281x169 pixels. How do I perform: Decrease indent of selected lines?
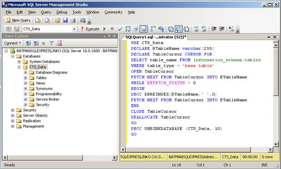[x=214, y=29]
